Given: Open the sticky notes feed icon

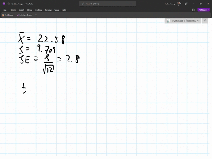Looking at the screenshot, I should coord(193,10).
